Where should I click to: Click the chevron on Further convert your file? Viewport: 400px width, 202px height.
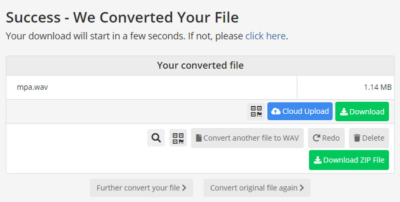click(x=184, y=188)
